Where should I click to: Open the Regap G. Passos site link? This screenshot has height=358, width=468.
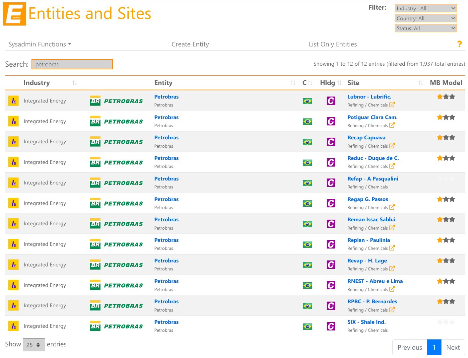click(368, 199)
